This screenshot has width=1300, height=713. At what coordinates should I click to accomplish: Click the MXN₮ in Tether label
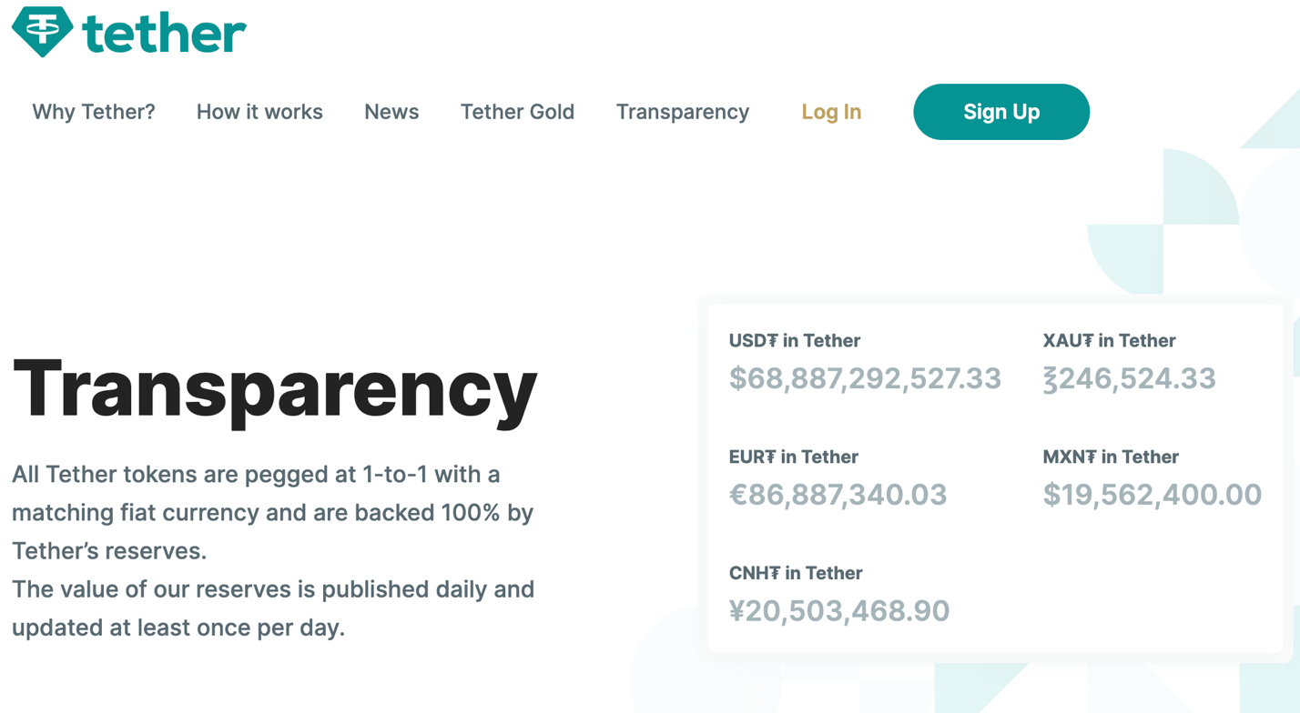1112,457
